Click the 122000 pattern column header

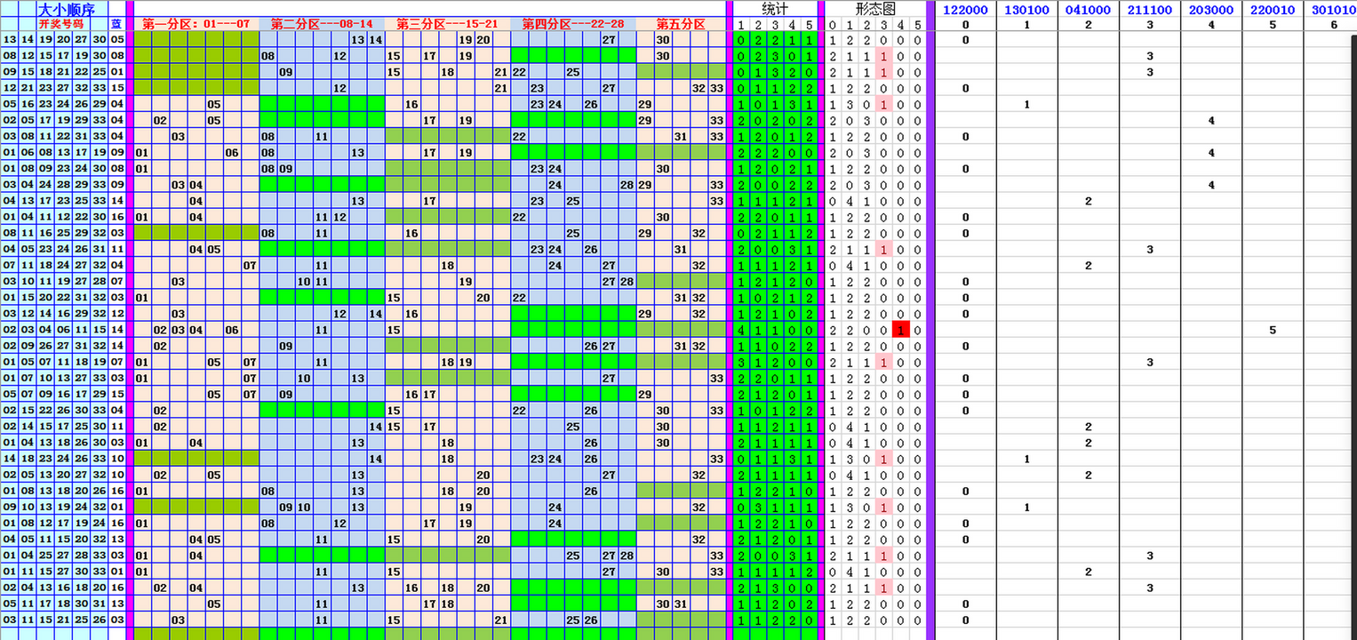(966, 9)
